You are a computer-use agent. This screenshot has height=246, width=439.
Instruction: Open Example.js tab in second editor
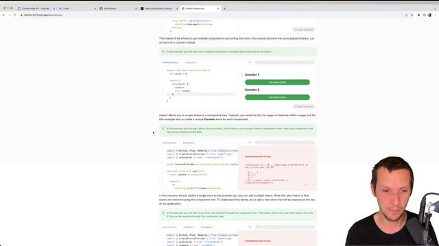[189, 143]
